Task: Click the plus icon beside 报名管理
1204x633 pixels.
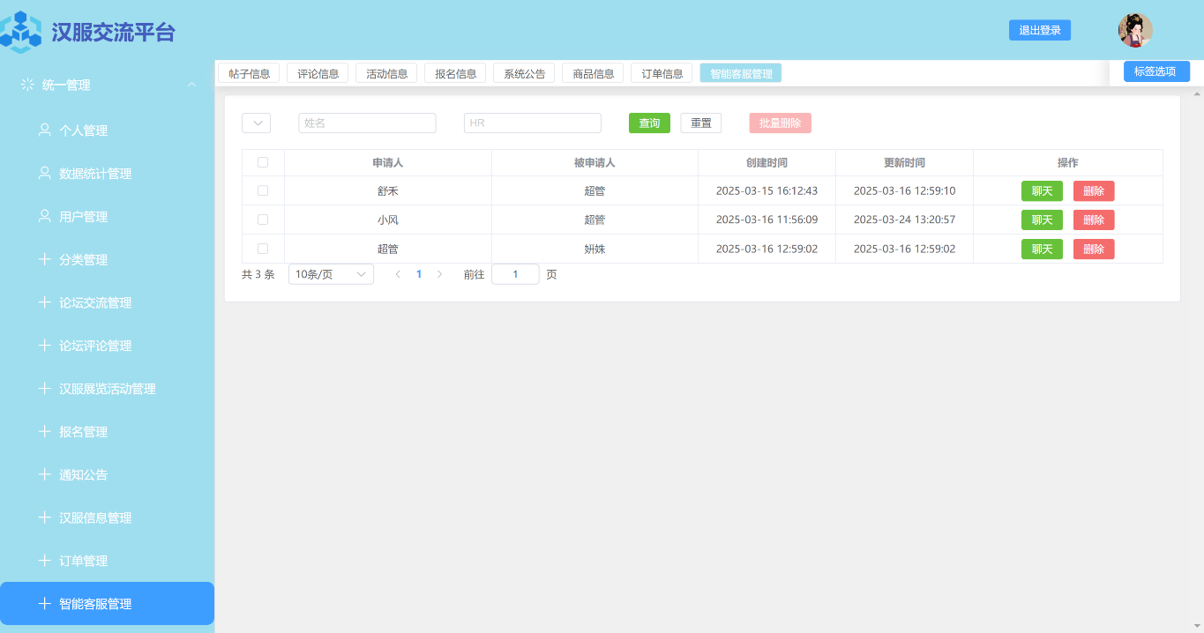Action: pos(44,431)
